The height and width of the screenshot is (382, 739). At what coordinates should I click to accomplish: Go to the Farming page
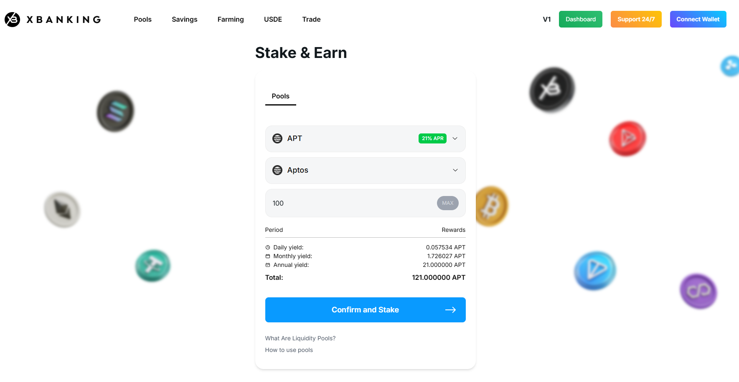(231, 20)
